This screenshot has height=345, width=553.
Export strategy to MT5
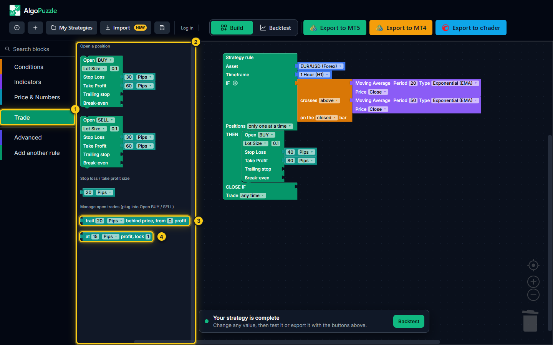point(335,28)
